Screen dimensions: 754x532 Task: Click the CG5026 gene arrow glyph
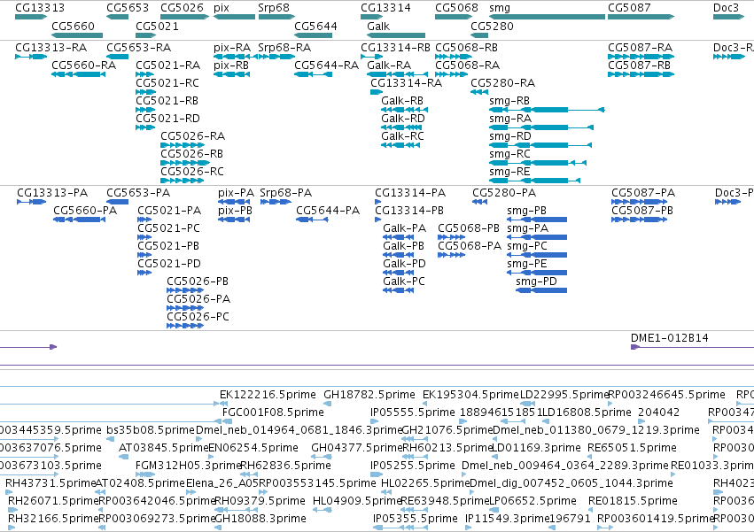tap(184, 17)
